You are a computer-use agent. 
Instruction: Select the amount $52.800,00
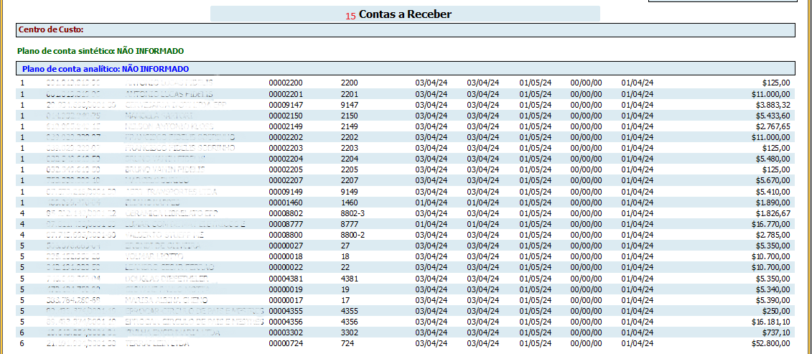coord(770,343)
